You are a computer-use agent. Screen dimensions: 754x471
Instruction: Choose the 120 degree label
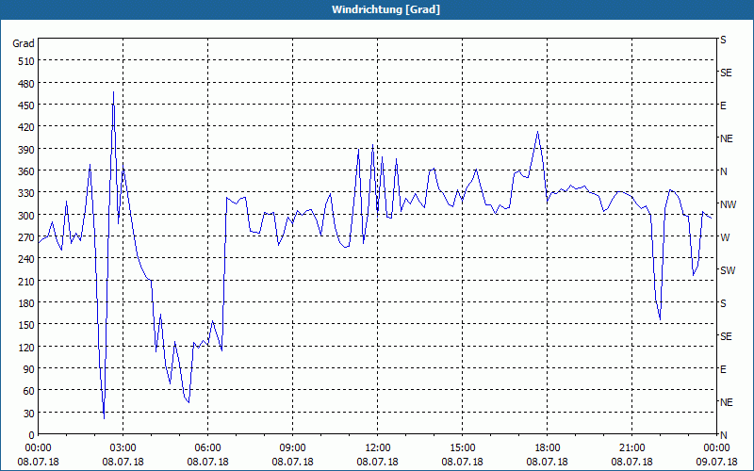pyautogui.click(x=26, y=347)
